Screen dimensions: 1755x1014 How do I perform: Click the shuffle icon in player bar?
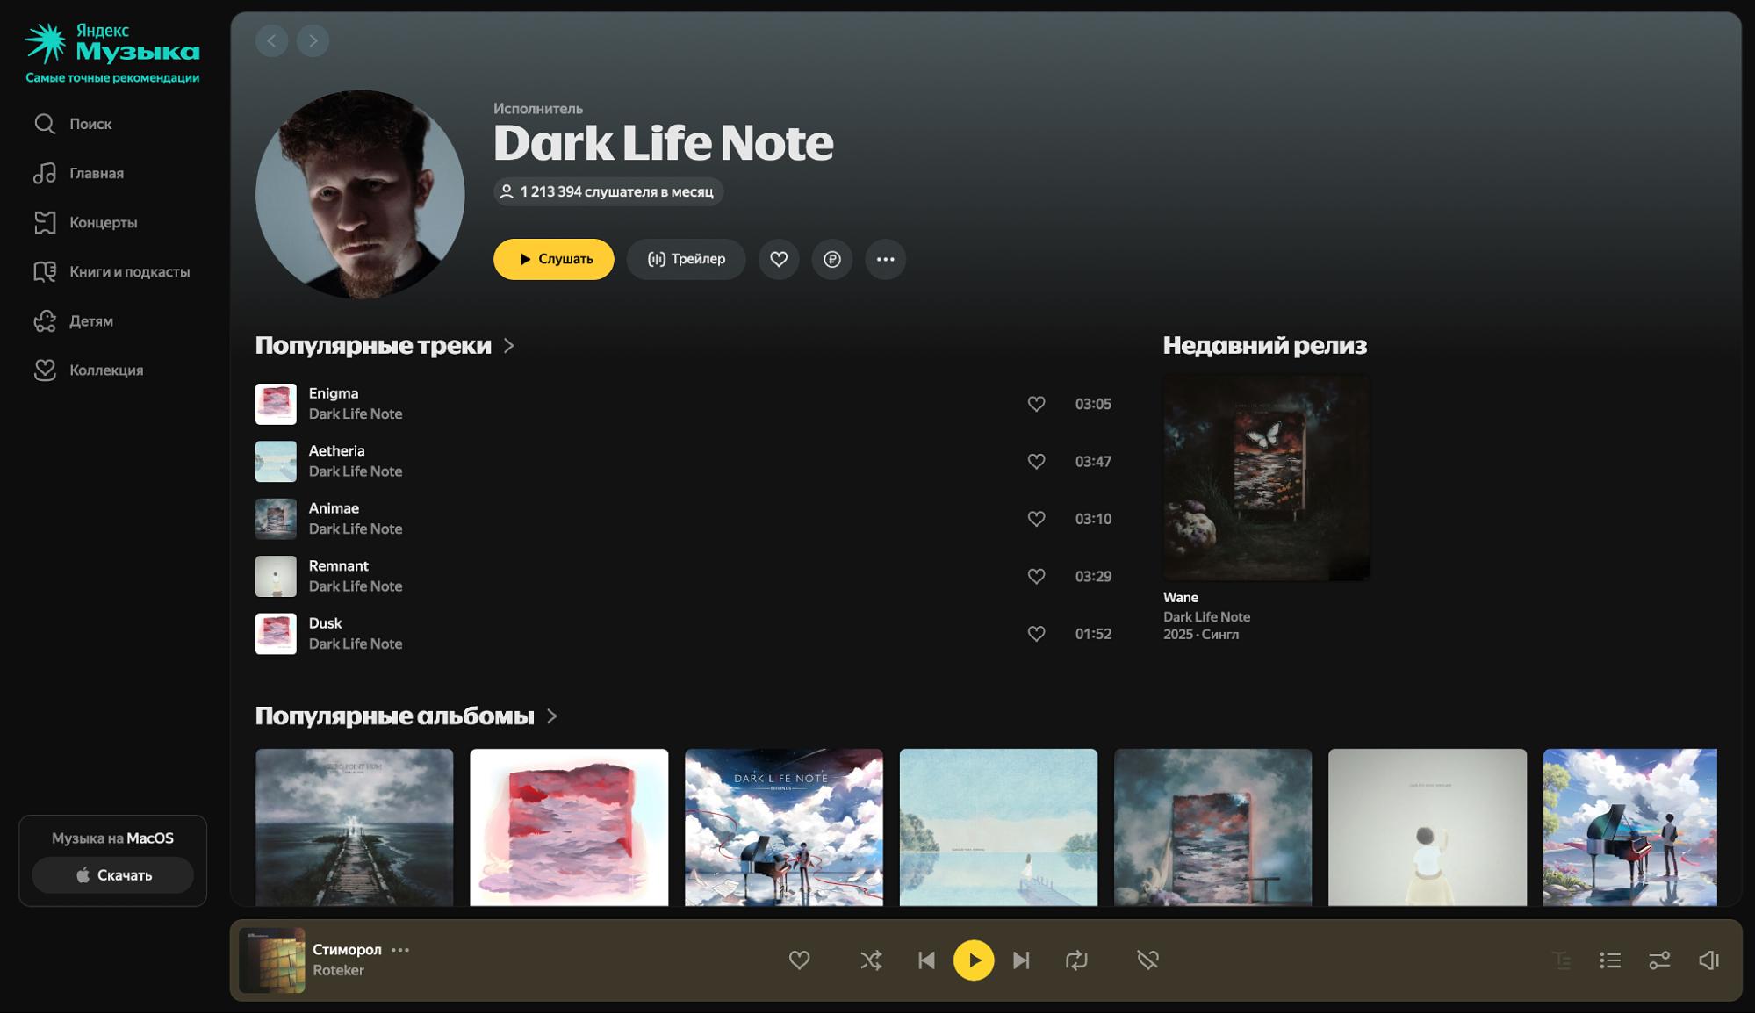(870, 960)
